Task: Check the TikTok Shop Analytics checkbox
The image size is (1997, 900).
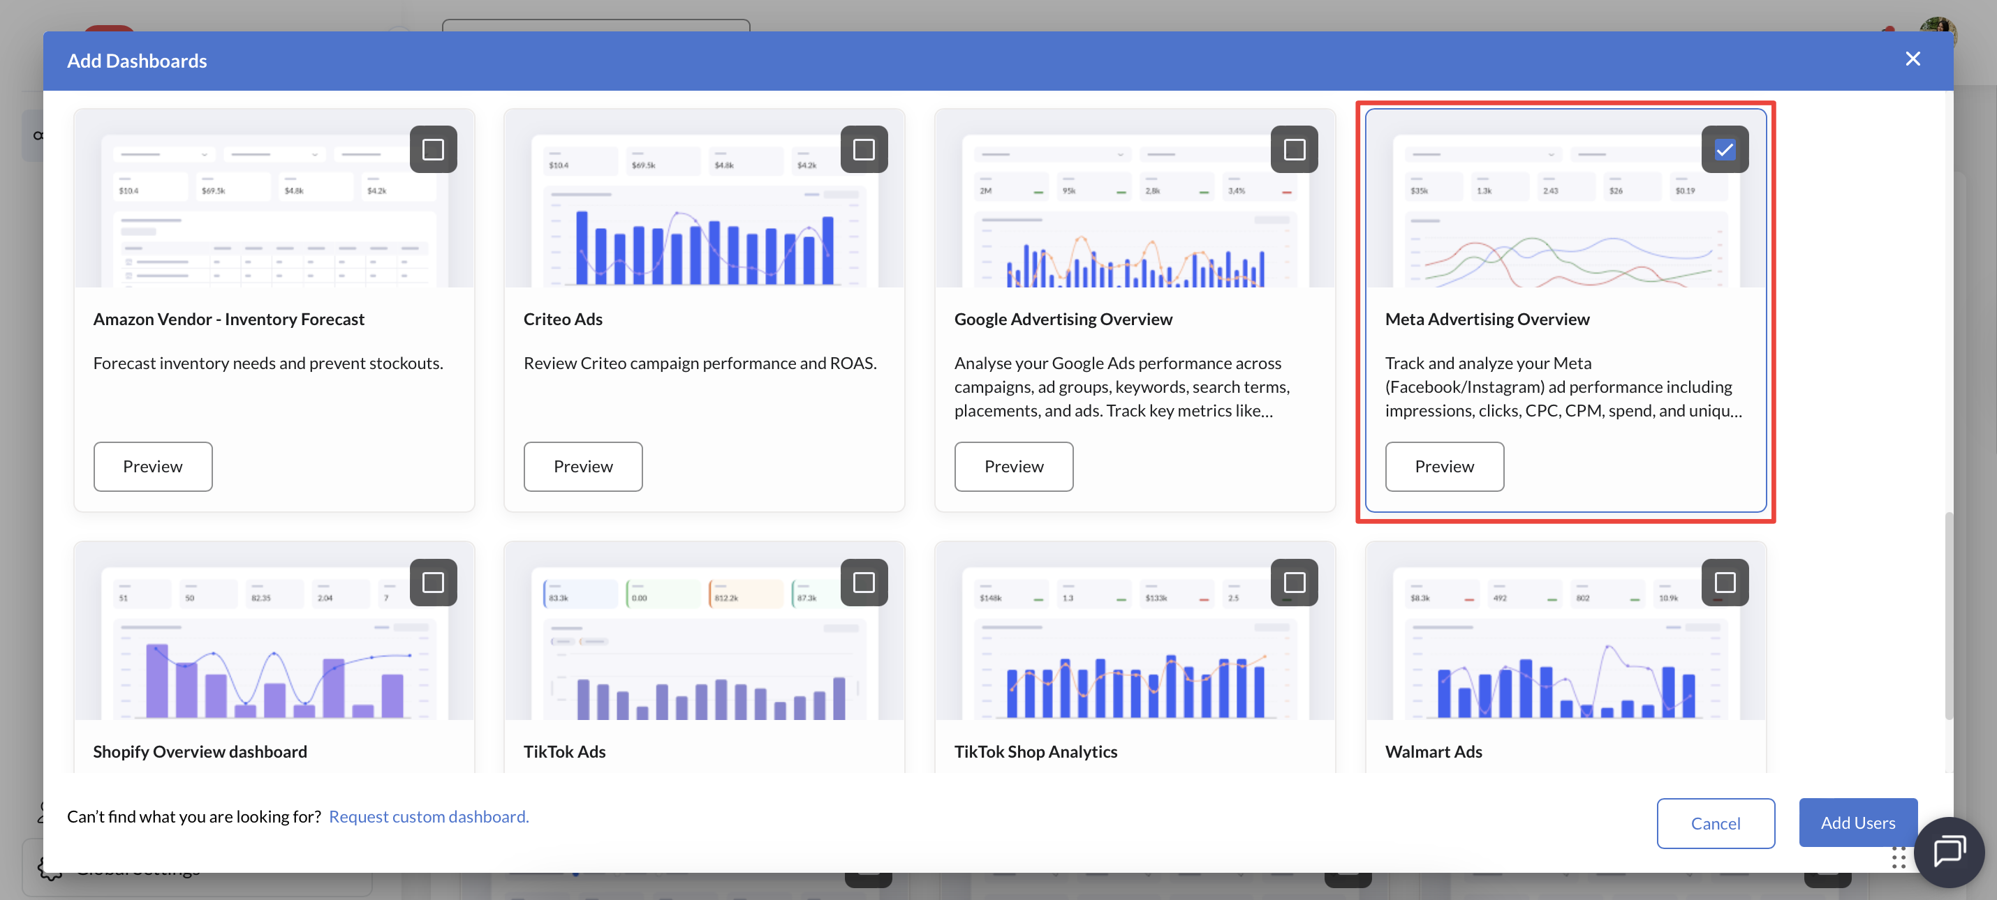Action: click(1294, 582)
